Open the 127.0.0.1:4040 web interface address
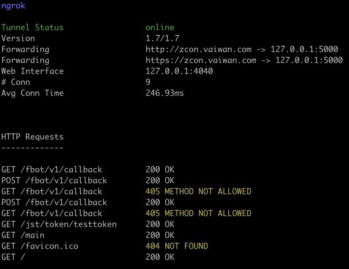The width and height of the screenshot is (349, 269). [179, 71]
